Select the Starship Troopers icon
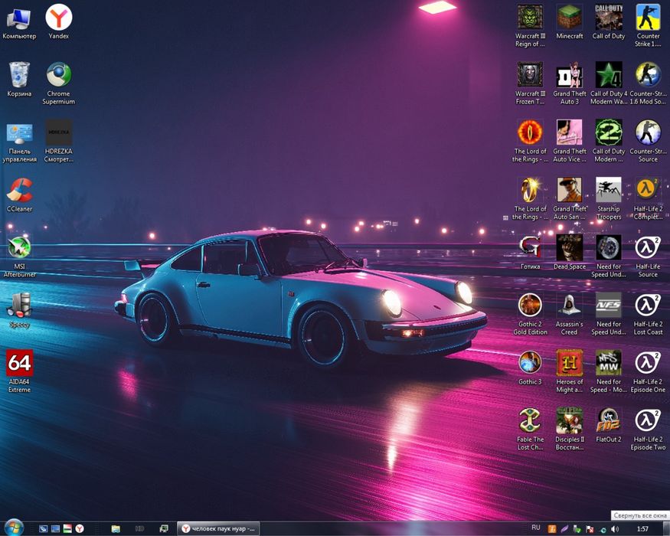Viewport: 670px width, 536px height. 609,199
